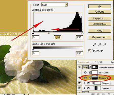Select the Уровни 1 gradient mask thumbnail

coord(98,88)
